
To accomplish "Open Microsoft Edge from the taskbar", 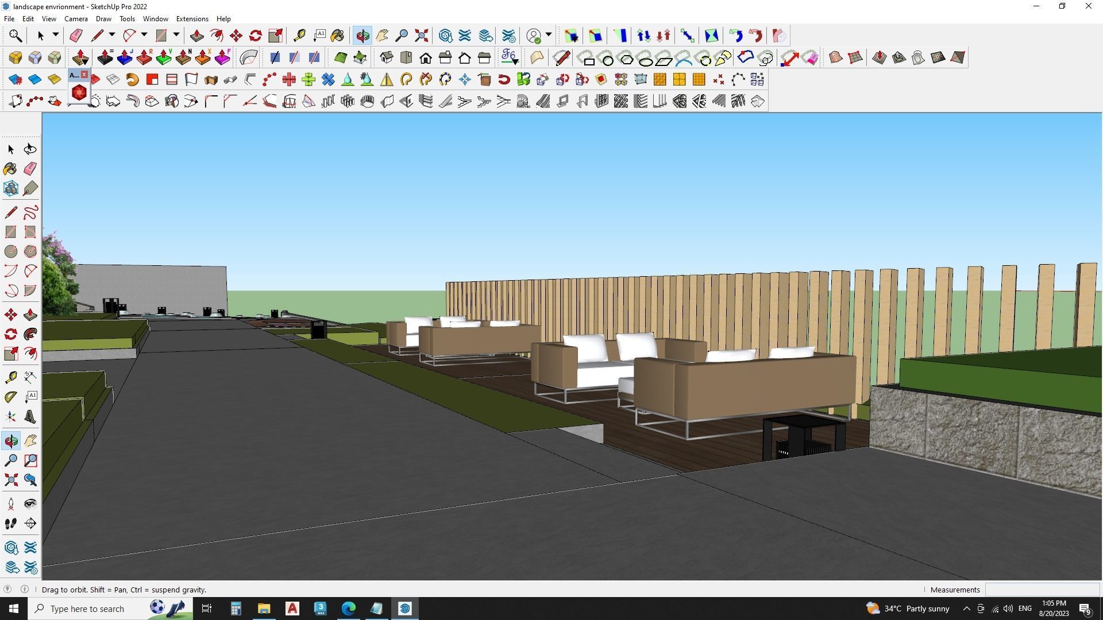I will (349, 609).
